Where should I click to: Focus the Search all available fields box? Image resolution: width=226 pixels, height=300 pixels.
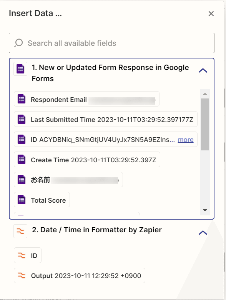[112, 43]
